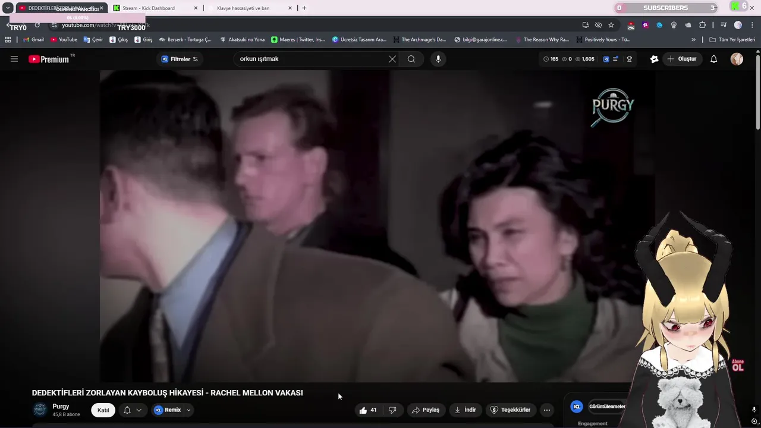This screenshot has width=761, height=428.
Task: Open the Giriş bookmark
Action: 143,40
